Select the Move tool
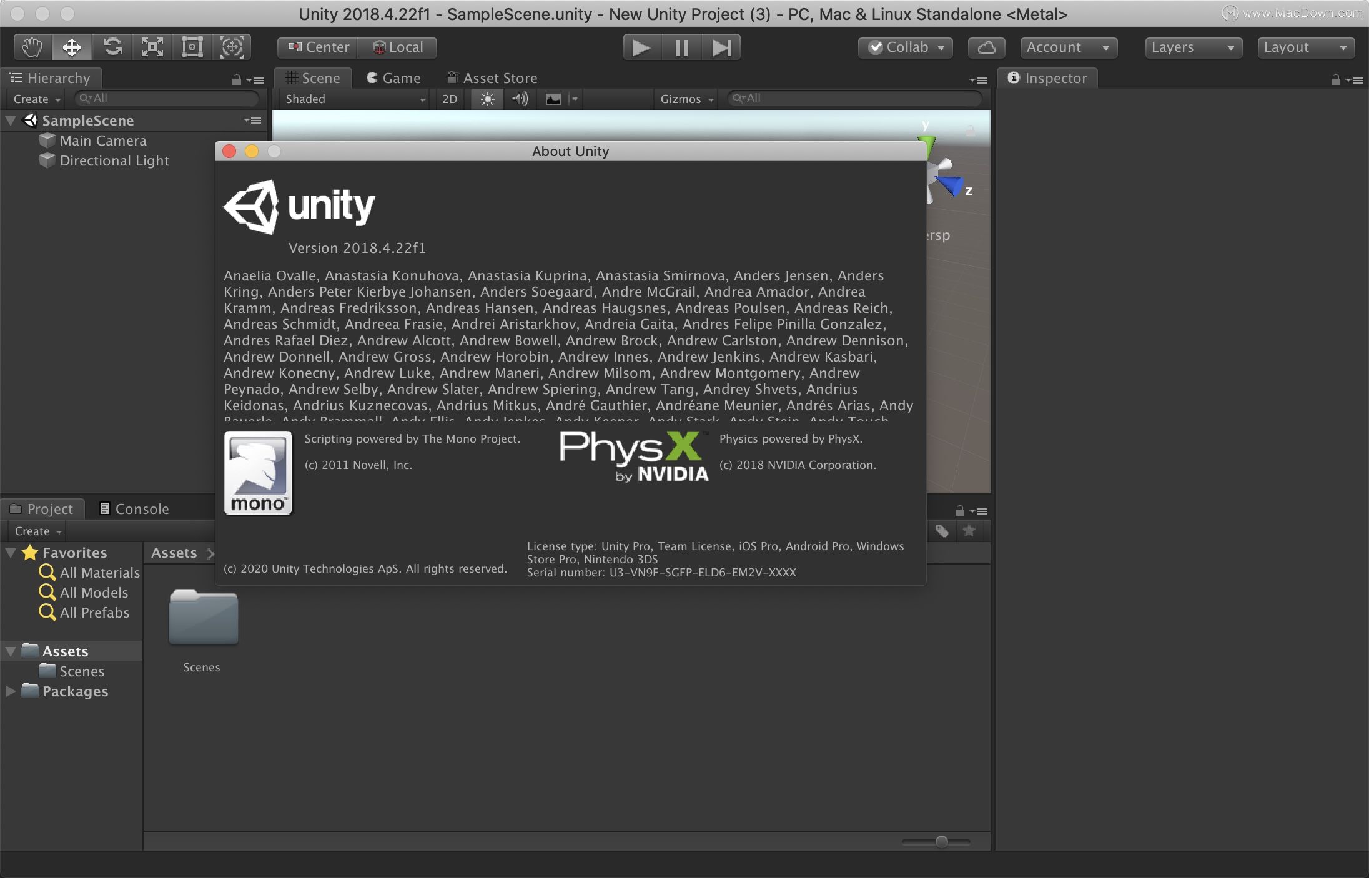The image size is (1369, 878). [72, 47]
